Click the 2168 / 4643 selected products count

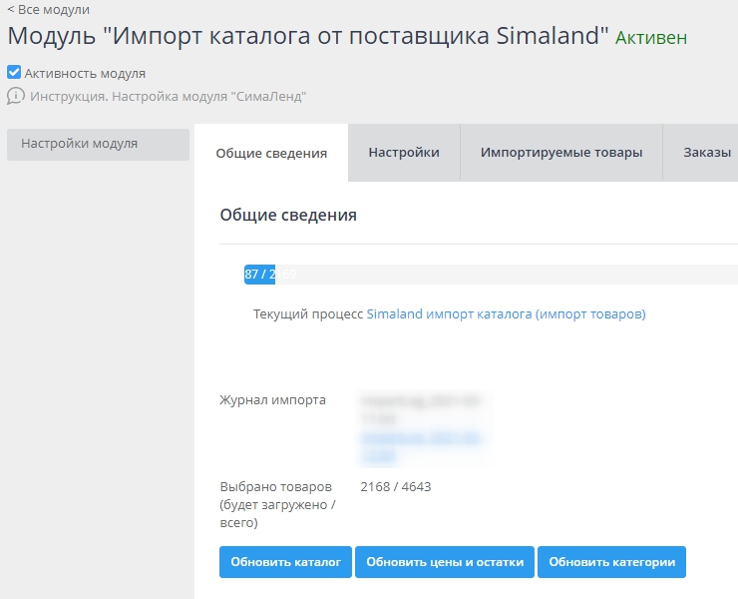[395, 487]
